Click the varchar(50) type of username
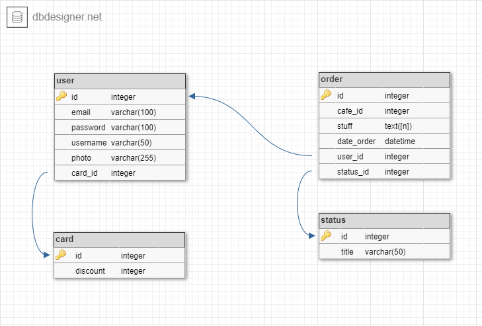The image size is (482, 326). (132, 143)
